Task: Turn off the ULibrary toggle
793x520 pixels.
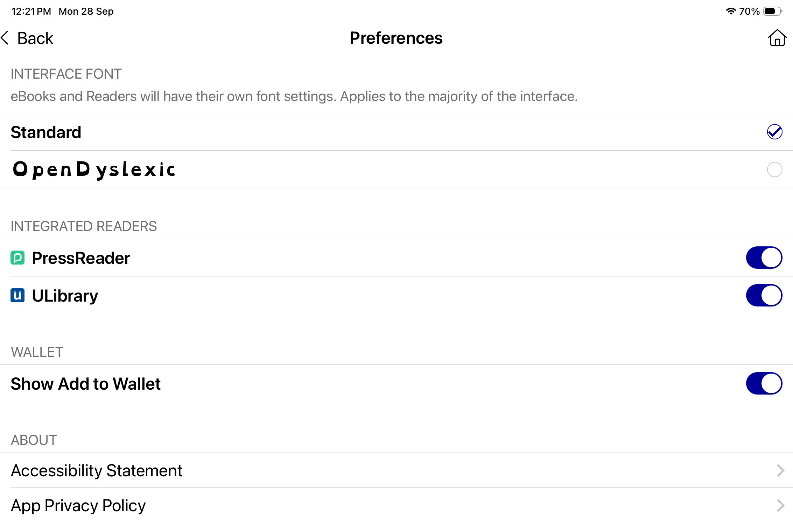Action: pos(764,295)
